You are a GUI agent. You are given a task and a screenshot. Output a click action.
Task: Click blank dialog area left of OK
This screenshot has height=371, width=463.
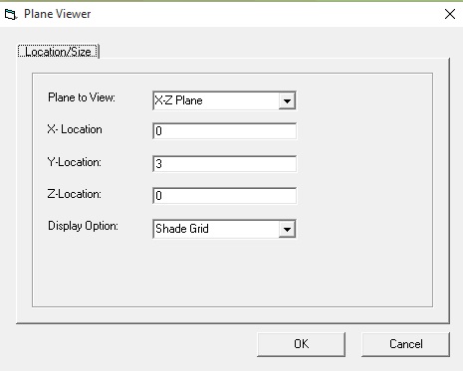[132, 345]
